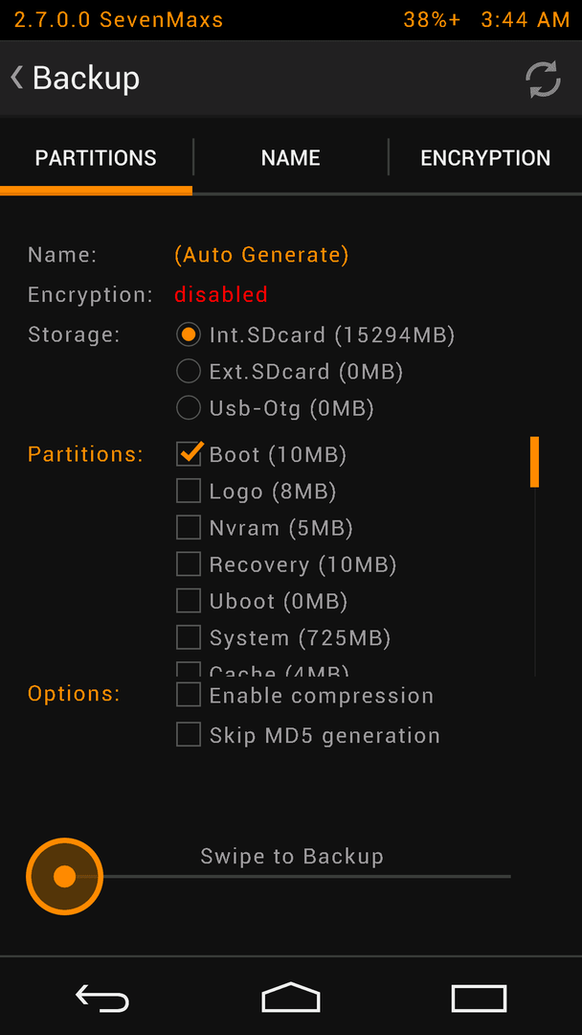The width and height of the screenshot is (582, 1035).
Task: Tap the refresh sizes icon
Action: click(543, 80)
